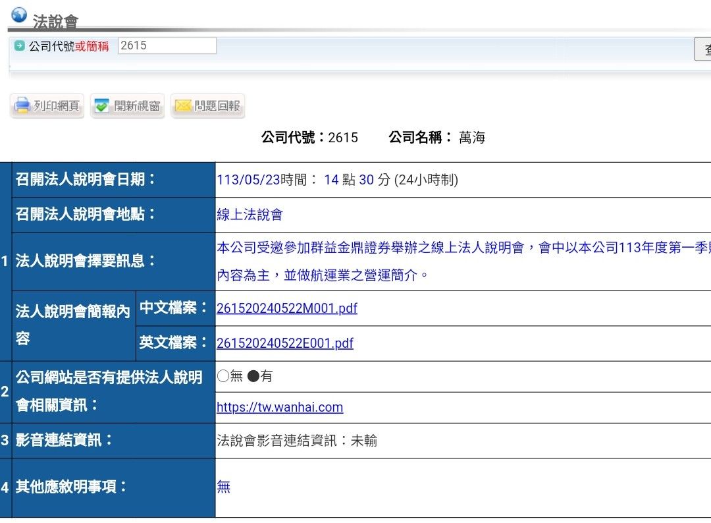Select the 有 radio button

(x=253, y=376)
